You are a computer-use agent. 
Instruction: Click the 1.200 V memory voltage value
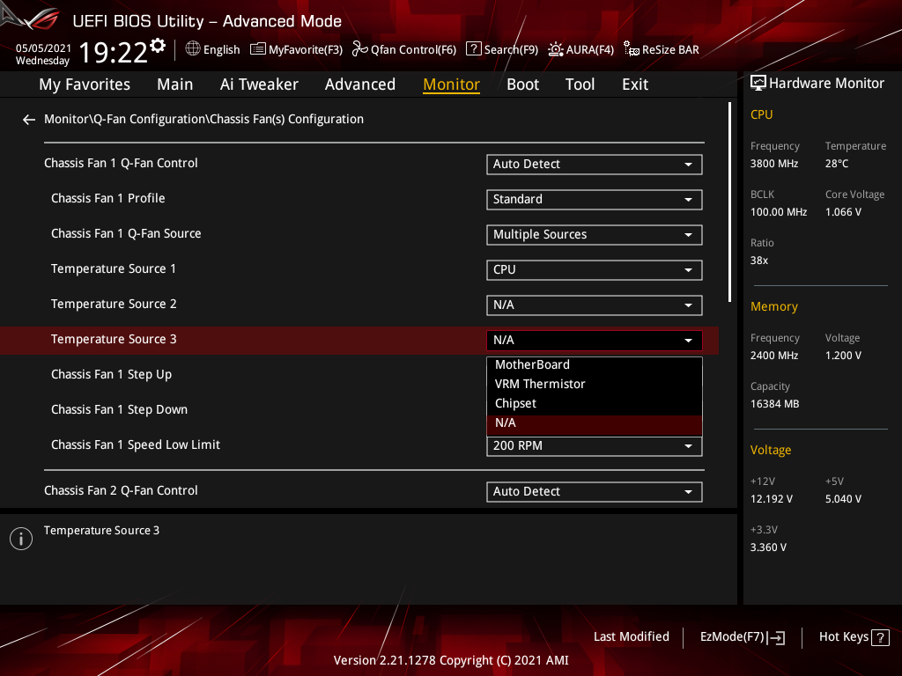pos(843,356)
